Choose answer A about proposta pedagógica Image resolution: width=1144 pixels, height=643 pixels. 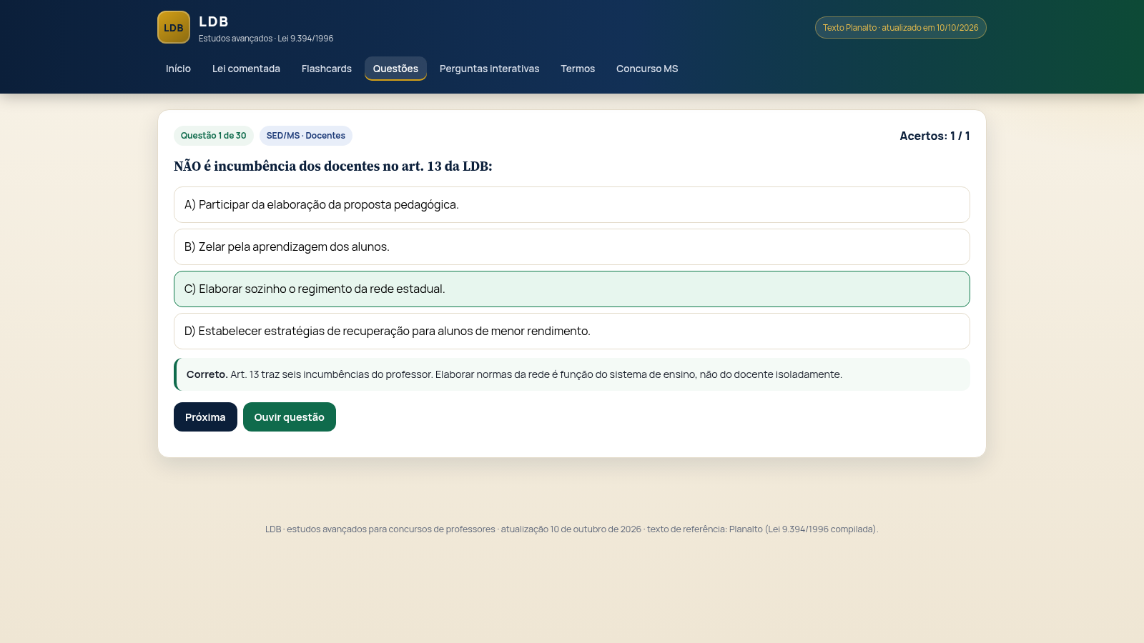click(x=572, y=204)
